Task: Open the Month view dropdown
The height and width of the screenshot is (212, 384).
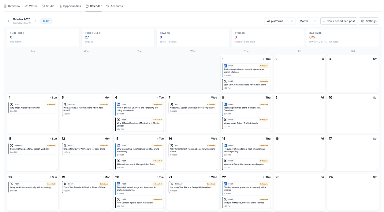Action: [x=308, y=21]
